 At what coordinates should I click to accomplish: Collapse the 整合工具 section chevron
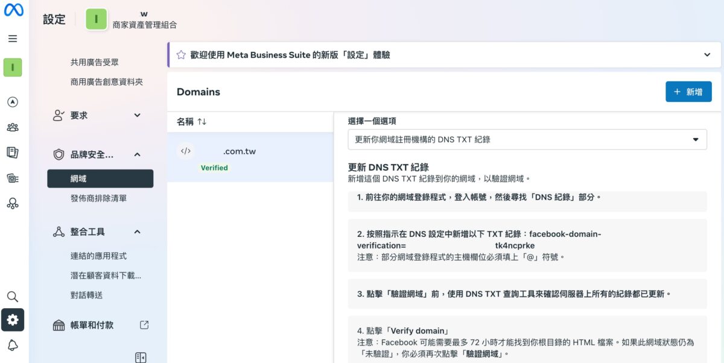[137, 232]
